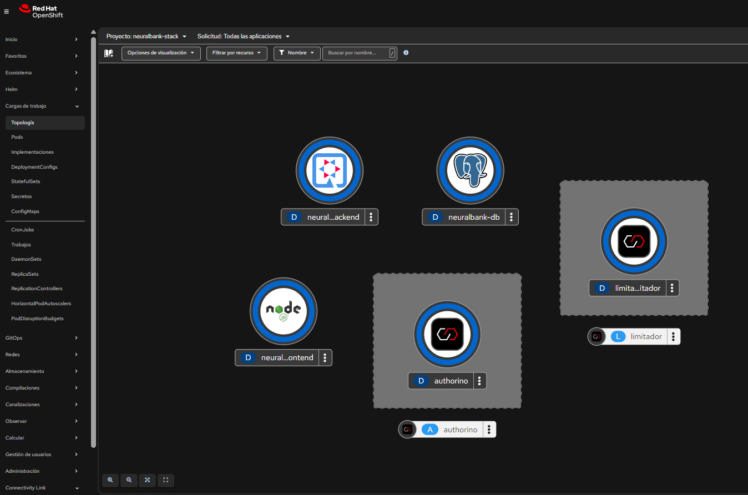Viewport: 748px width, 495px height.
Task: Reset the topology view to full screen
Action: pyautogui.click(x=165, y=480)
